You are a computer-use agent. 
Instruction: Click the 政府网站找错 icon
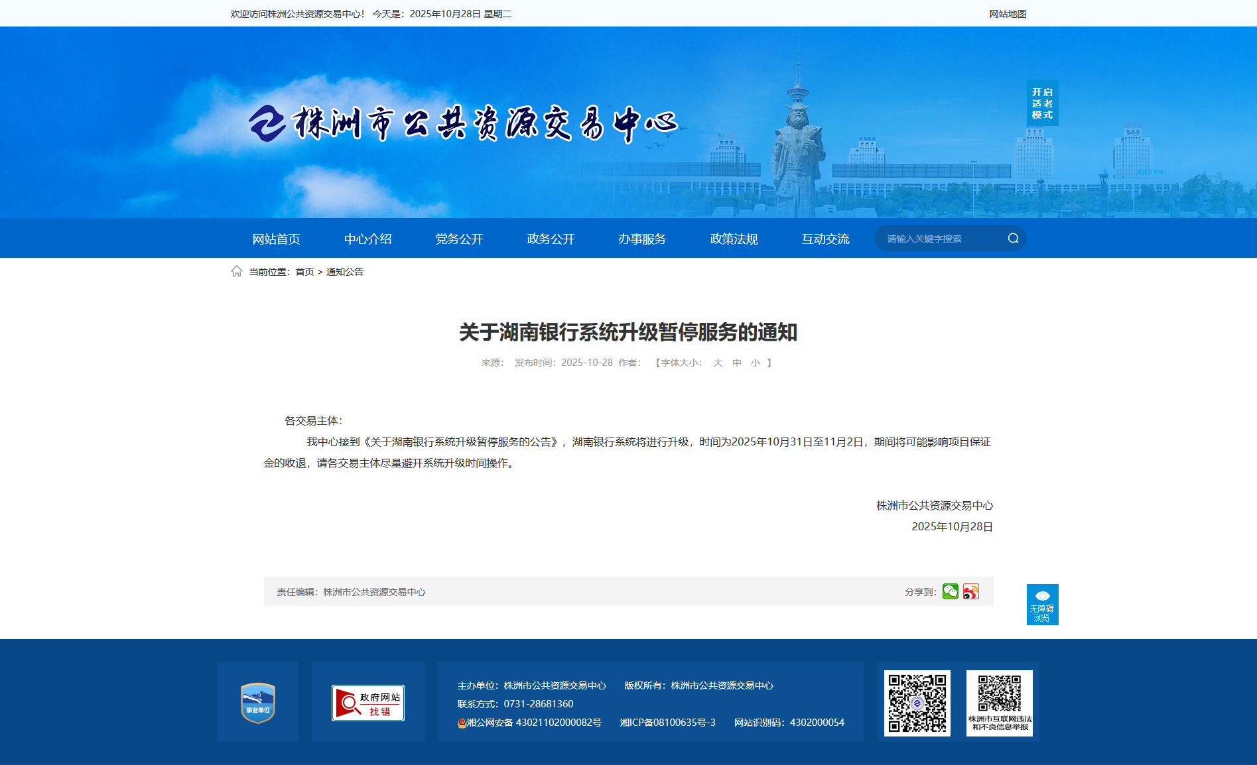[368, 703]
